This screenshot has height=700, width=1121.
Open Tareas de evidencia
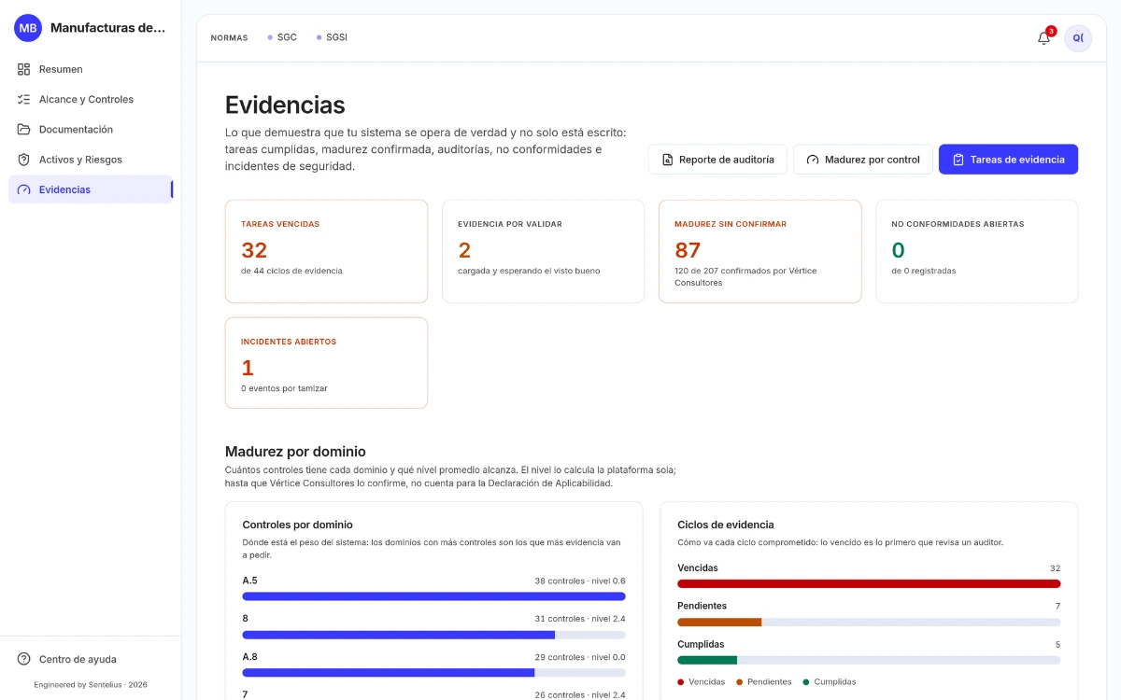[x=1008, y=160]
